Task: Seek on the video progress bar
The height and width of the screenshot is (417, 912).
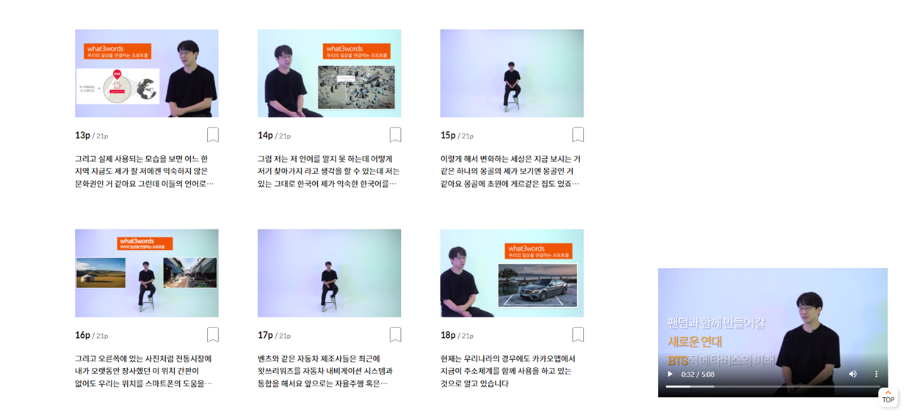Action: click(x=772, y=386)
